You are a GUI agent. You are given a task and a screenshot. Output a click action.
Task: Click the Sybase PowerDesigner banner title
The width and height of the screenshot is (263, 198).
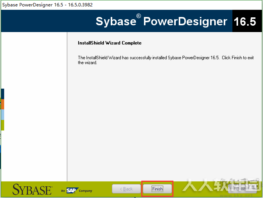(x=161, y=21)
